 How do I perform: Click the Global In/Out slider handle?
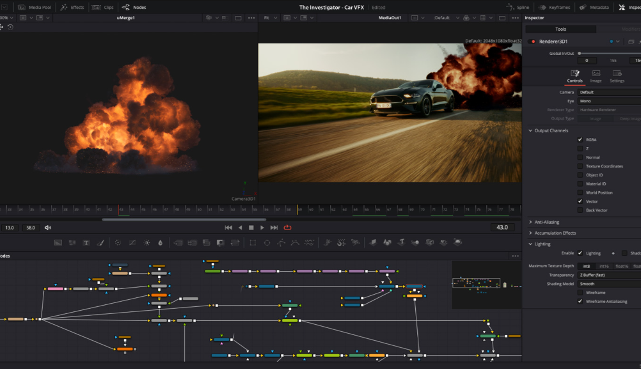[580, 53]
